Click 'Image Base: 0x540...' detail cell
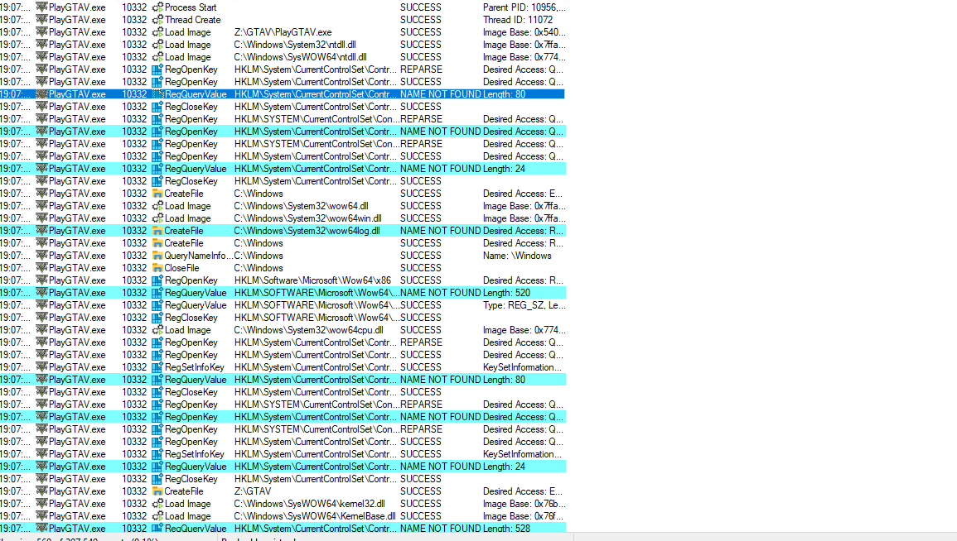 click(x=524, y=32)
